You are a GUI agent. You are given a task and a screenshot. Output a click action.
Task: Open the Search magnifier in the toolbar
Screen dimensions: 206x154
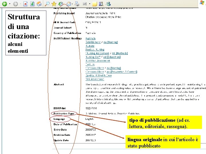click(x=47, y=4)
